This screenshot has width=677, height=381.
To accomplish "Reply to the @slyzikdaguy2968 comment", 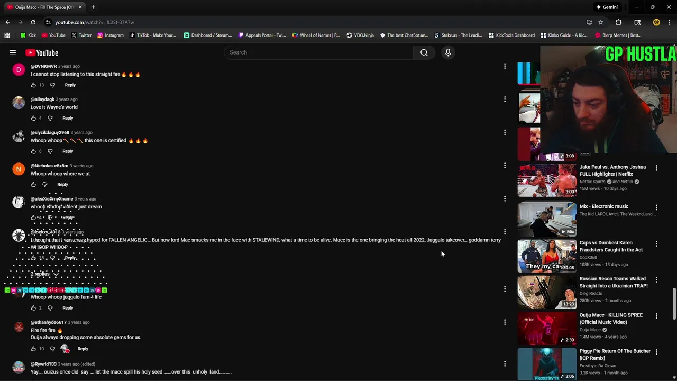I will [68, 151].
